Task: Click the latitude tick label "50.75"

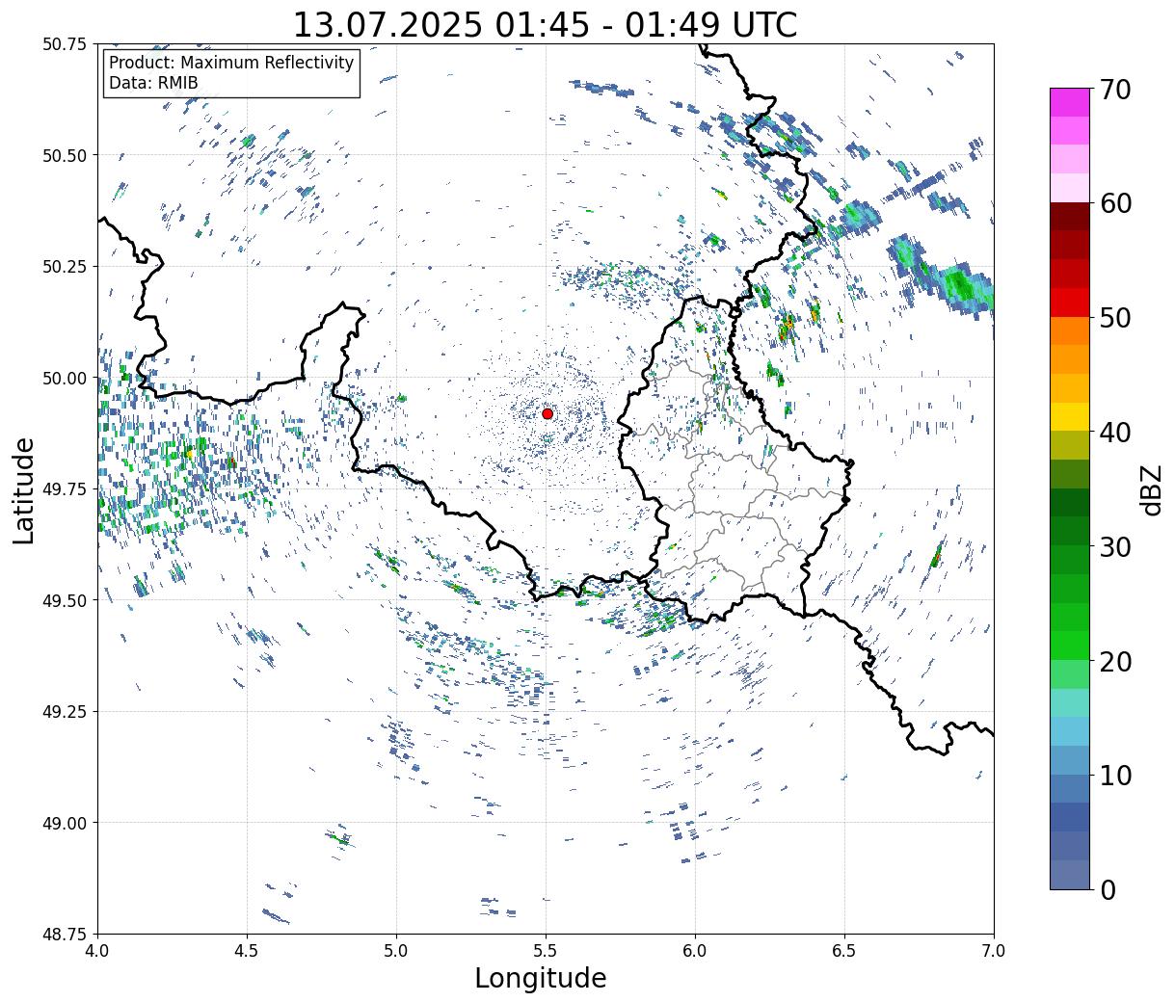Action: click(64, 44)
